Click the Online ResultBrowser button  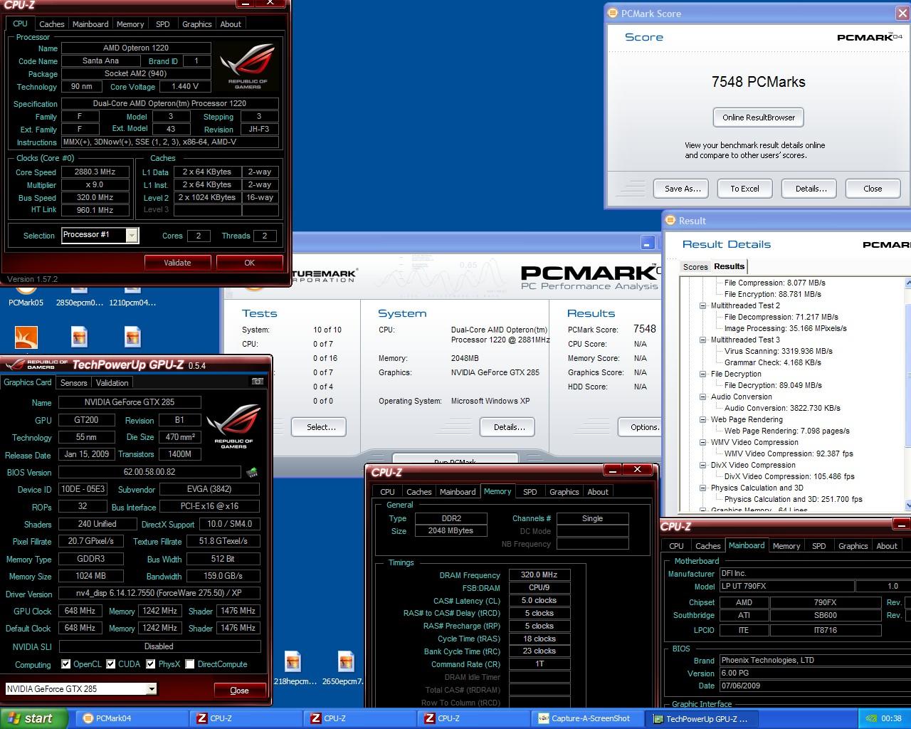[x=759, y=117]
